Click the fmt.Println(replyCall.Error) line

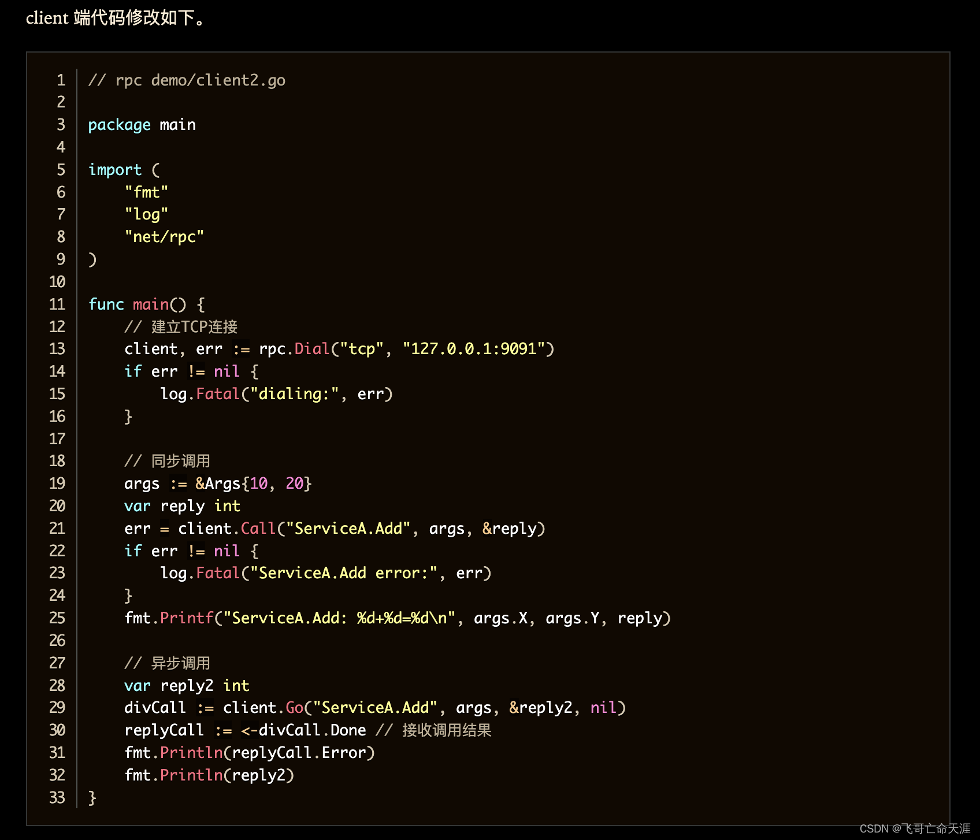[x=250, y=753]
